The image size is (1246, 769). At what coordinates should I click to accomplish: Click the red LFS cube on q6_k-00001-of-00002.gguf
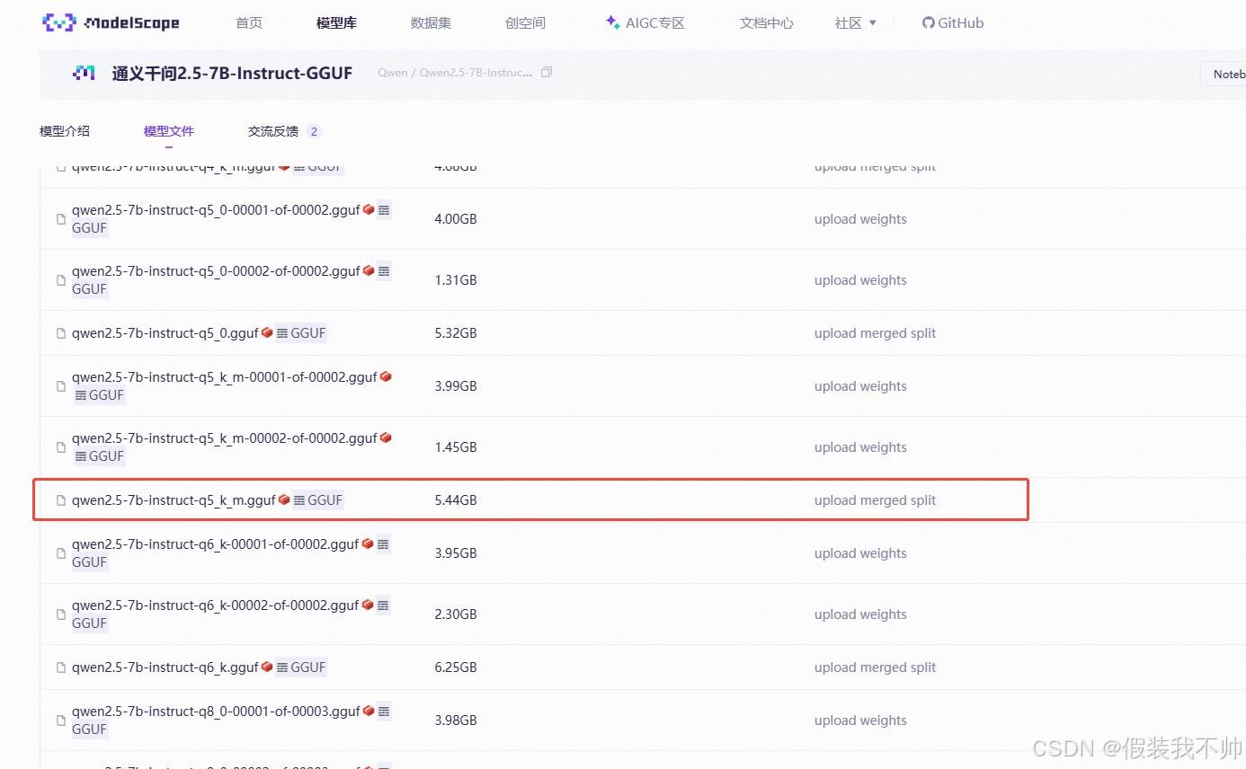pos(368,544)
